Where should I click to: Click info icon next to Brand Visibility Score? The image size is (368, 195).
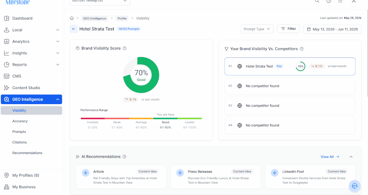[125, 48]
